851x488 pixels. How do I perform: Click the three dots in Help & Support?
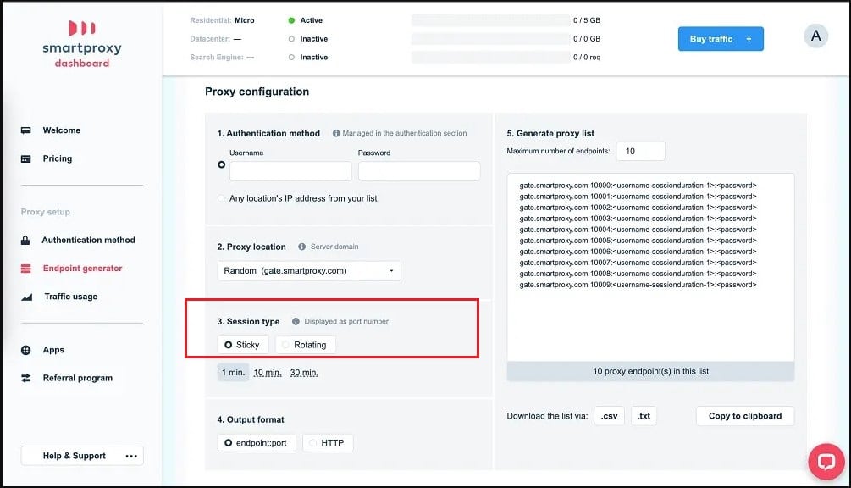(131, 456)
